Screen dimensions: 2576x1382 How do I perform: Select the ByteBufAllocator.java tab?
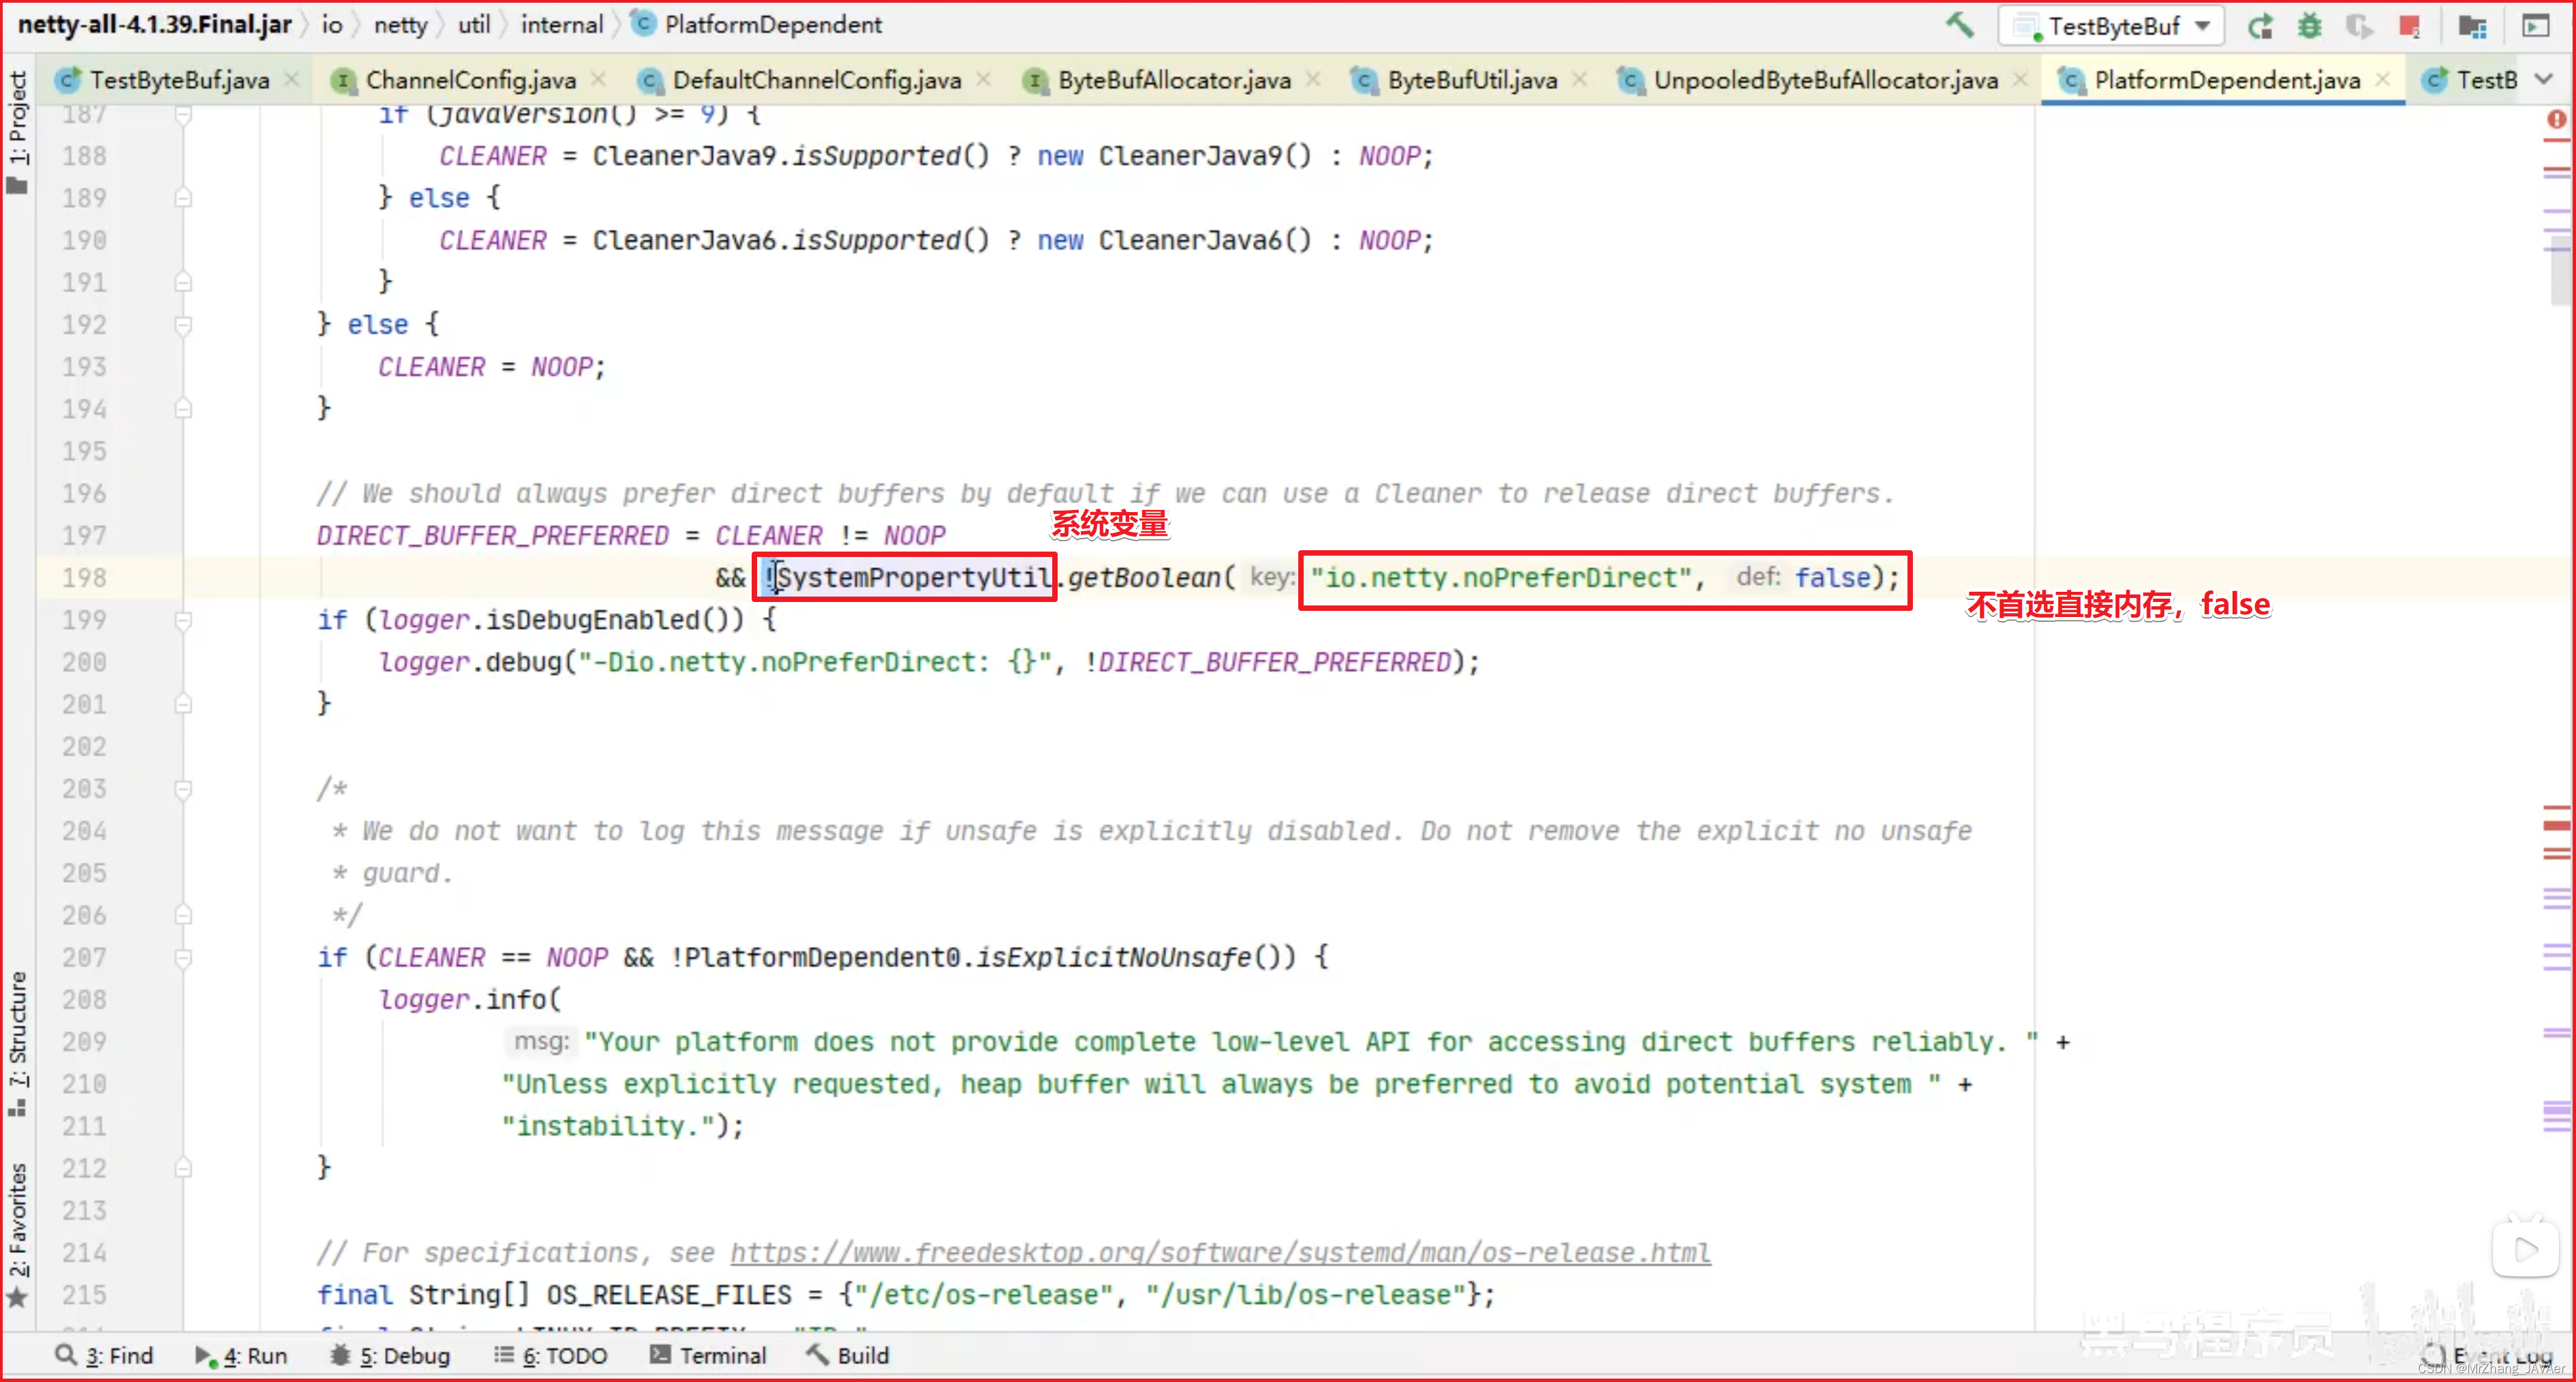tap(1172, 78)
